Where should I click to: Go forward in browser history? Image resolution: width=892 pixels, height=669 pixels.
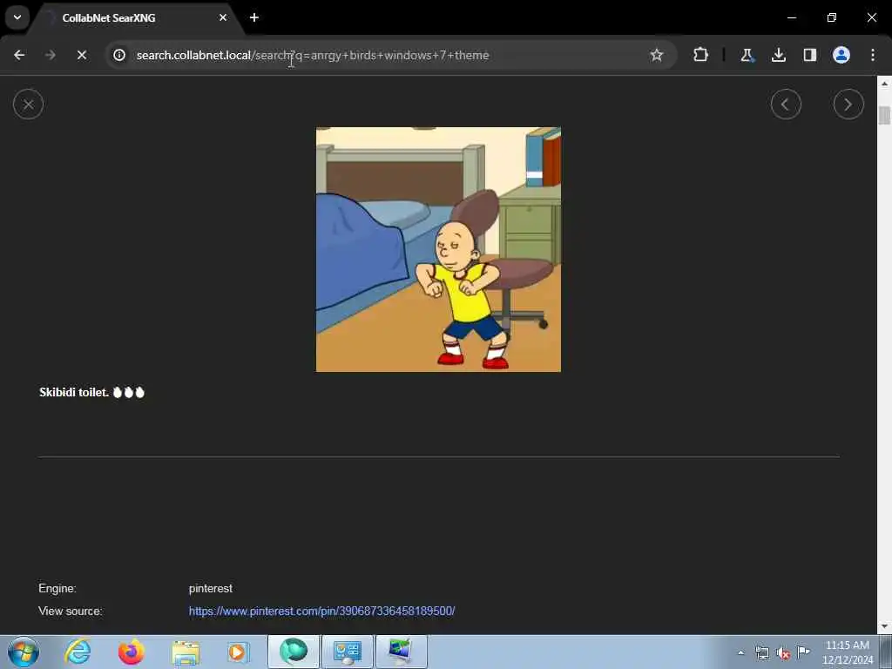[50, 55]
